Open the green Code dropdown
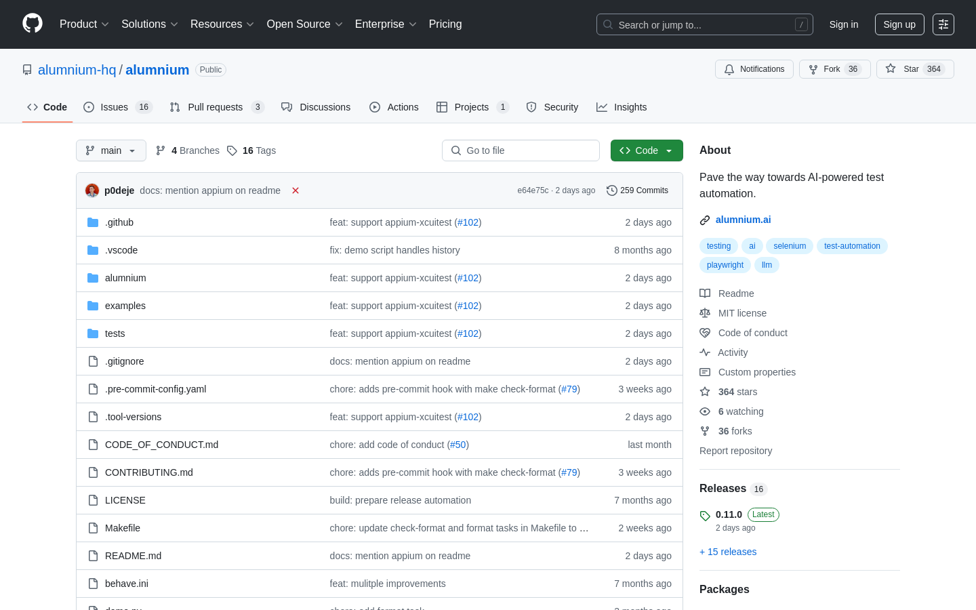 coord(647,150)
